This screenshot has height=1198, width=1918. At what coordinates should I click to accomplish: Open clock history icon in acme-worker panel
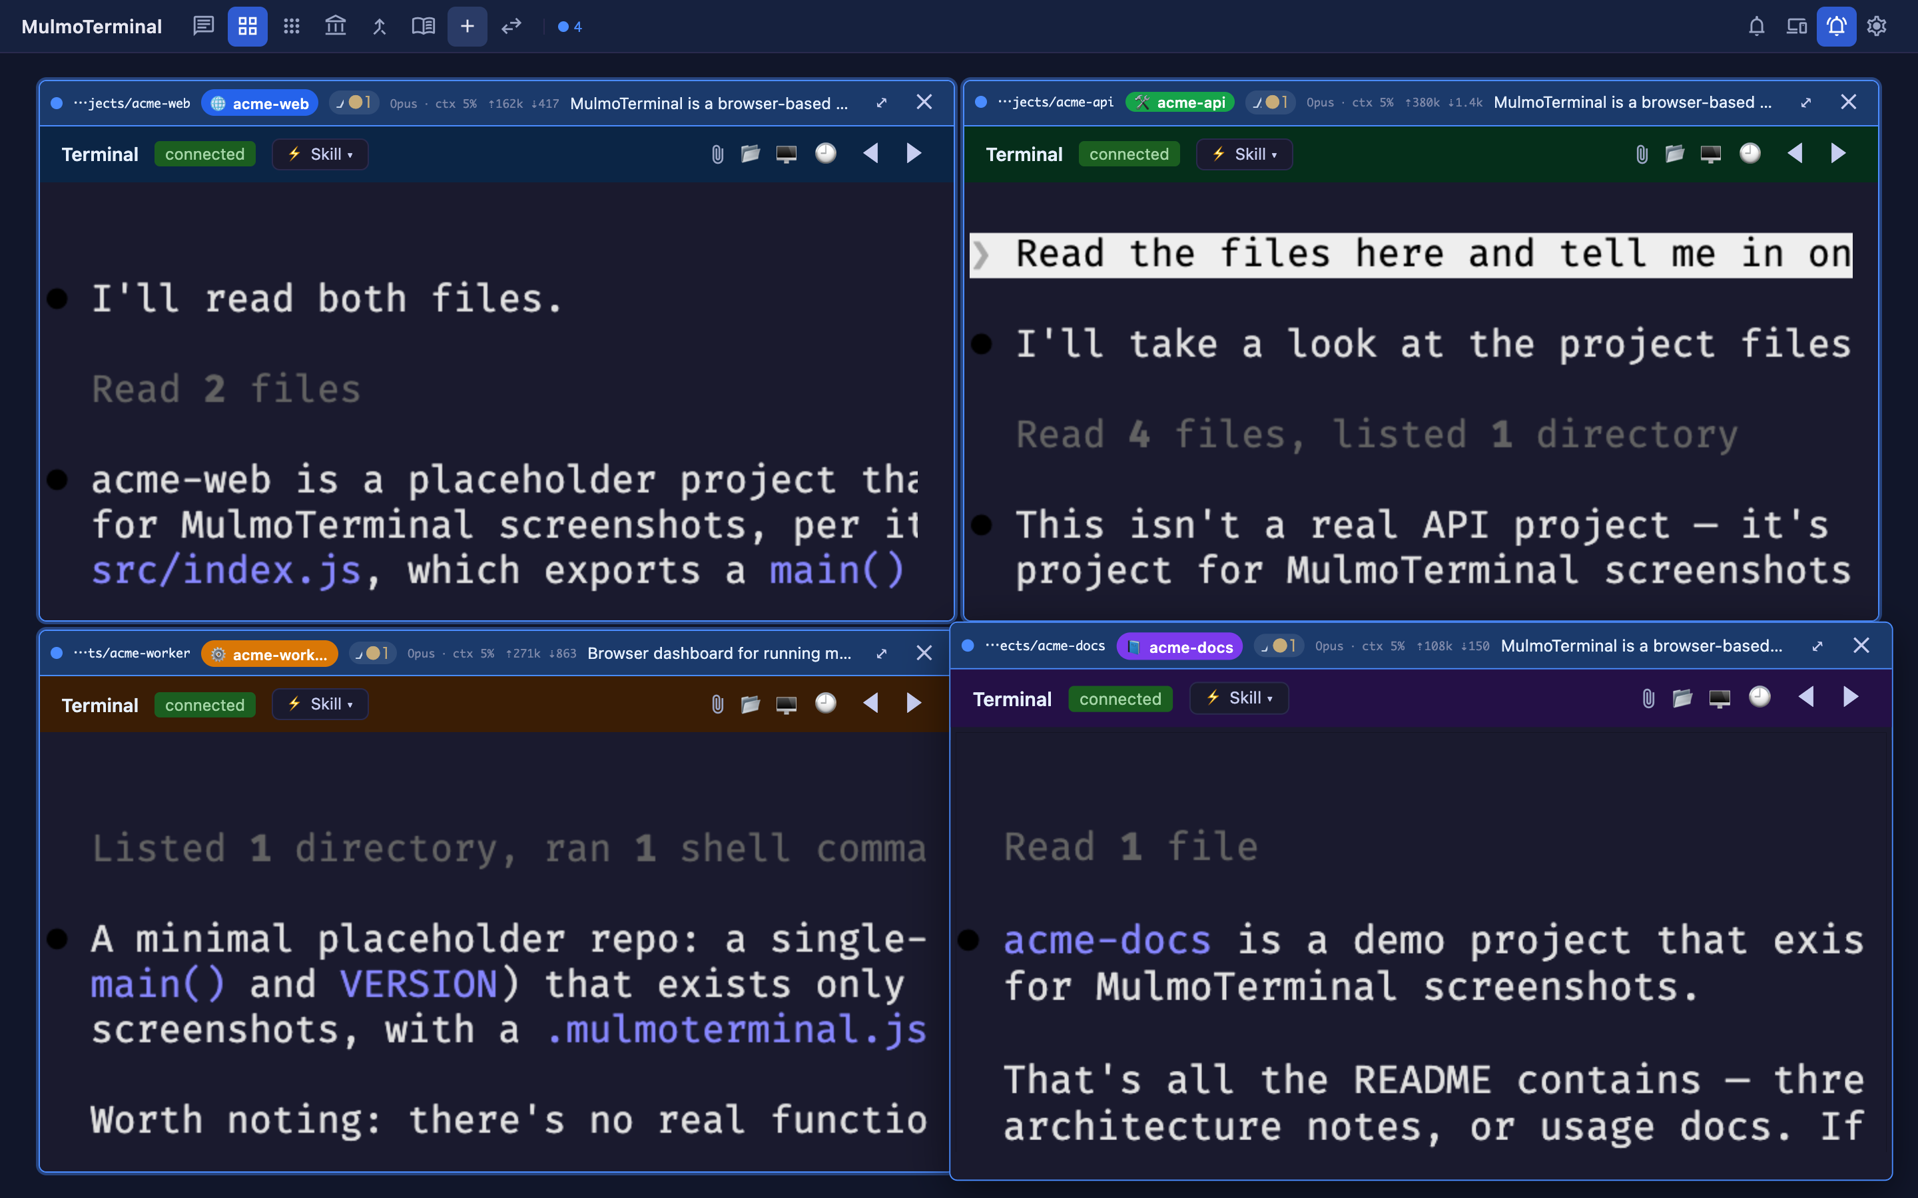[x=826, y=703]
